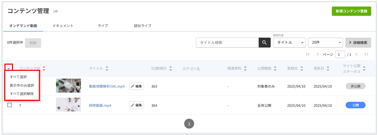Image resolution: width=378 pixels, height=135 pixels.
Task: Sort by タイトル column arrows
Action: tap(107, 69)
